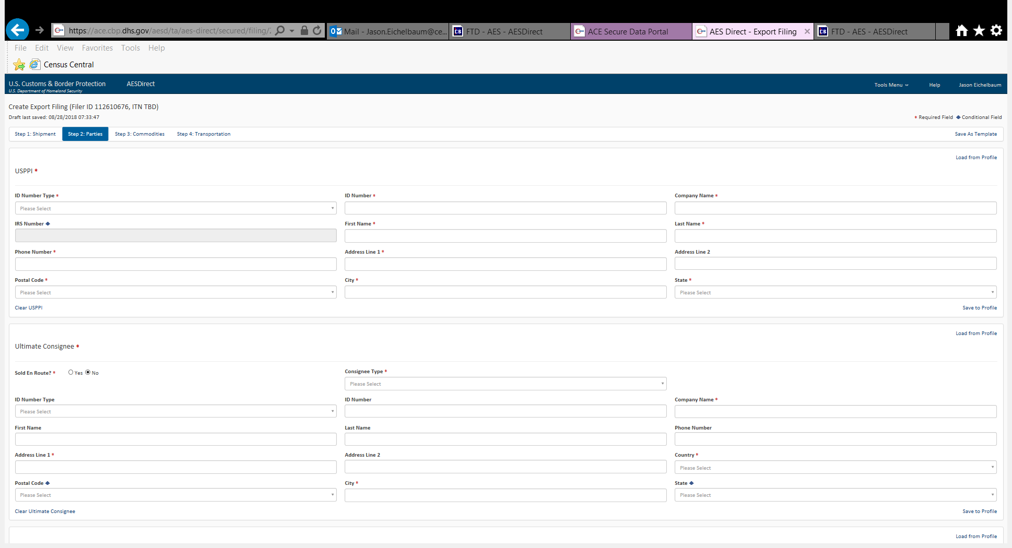Screen dimensions: 1012x548
Task: Switch to ACE Secure Data Portal browser tab
Action: 628,31
